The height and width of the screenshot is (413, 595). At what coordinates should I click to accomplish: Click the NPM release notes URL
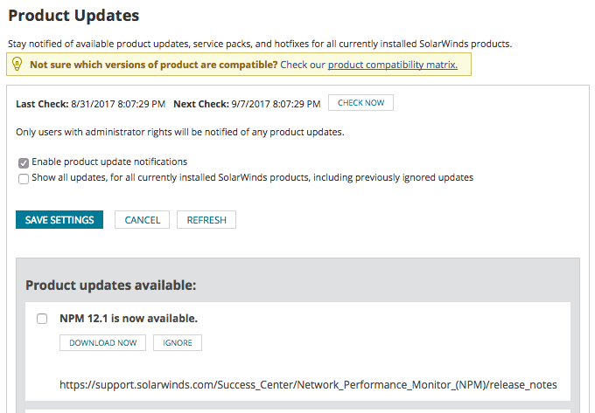pos(308,384)
